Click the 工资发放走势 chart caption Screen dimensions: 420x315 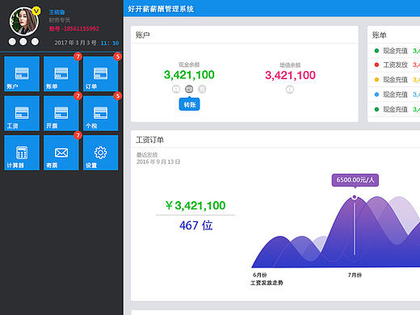pos(267,283)
